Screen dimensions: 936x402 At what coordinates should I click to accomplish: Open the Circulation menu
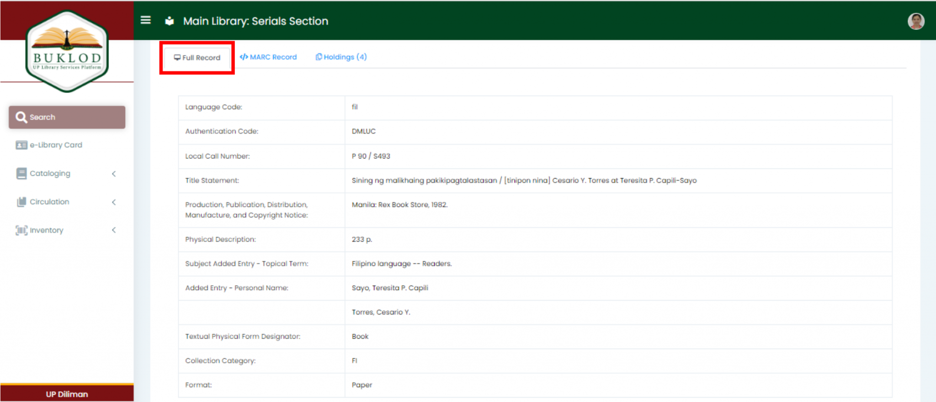point(67,202)
